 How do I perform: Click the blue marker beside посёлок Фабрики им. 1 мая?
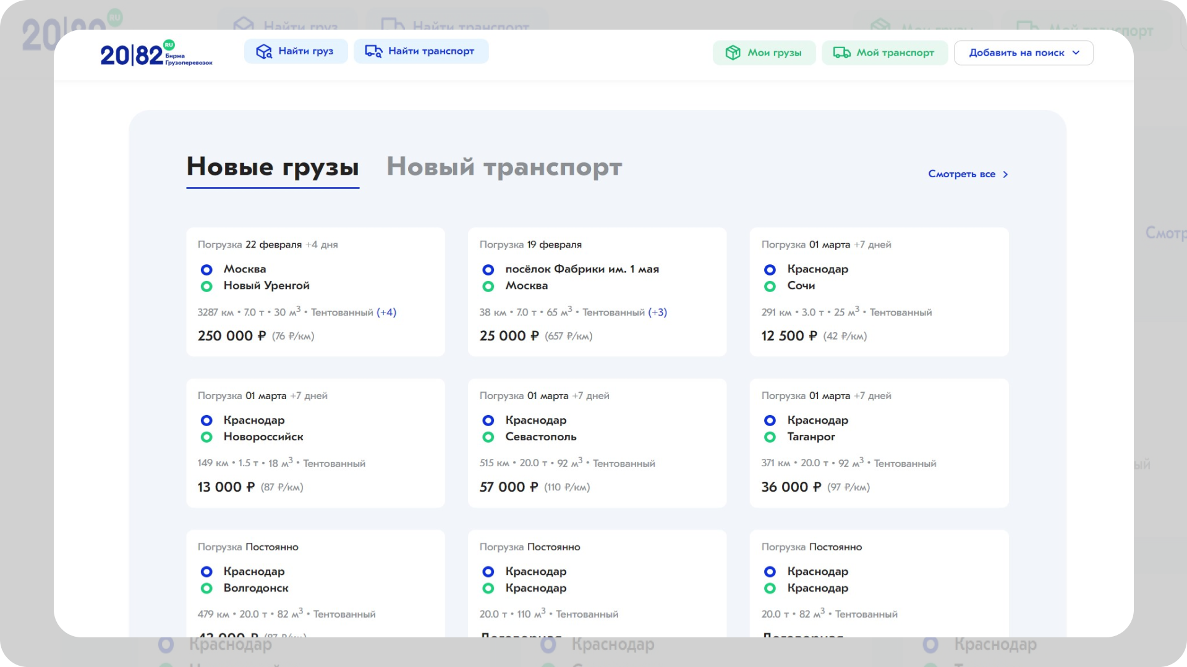click(488, 270)
